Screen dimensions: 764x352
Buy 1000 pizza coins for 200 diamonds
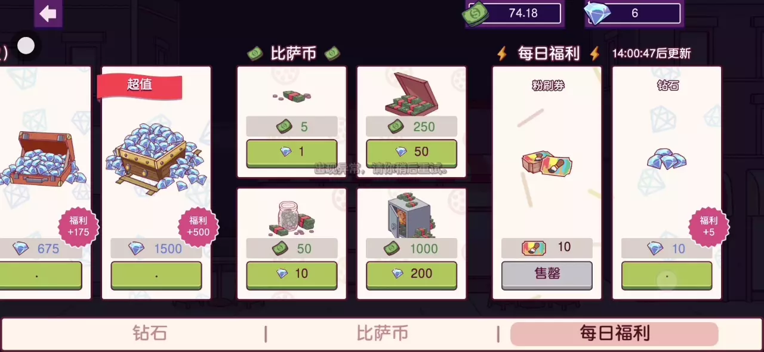tap(411, 274)
